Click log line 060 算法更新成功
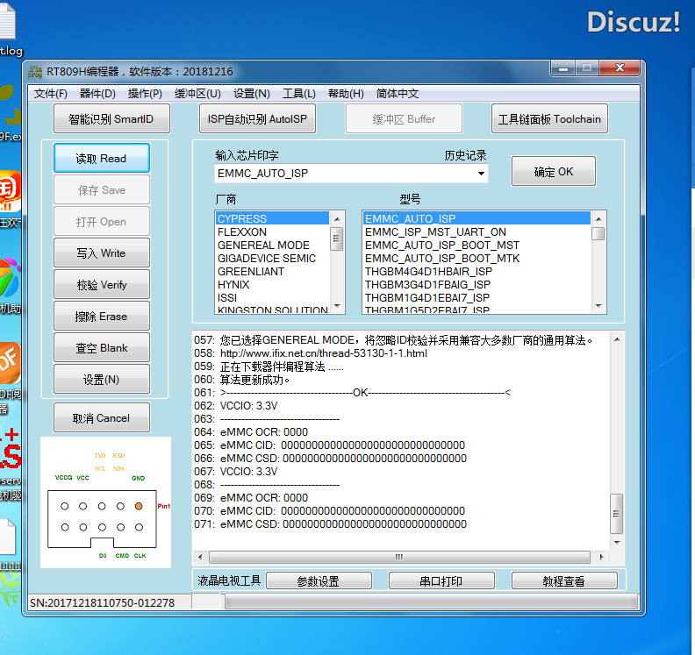The height and width of the screenshot is (655, 695). (x=242, y=380)
